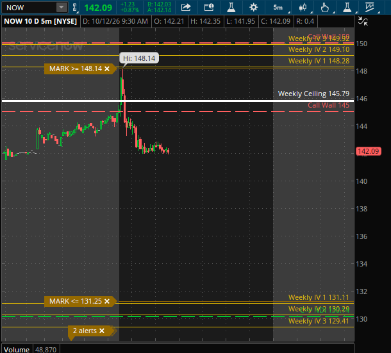Dismiss the 2 alerts tag
Image resolution: width=391 pixels, height=353 pixels.
pos(102,331)
